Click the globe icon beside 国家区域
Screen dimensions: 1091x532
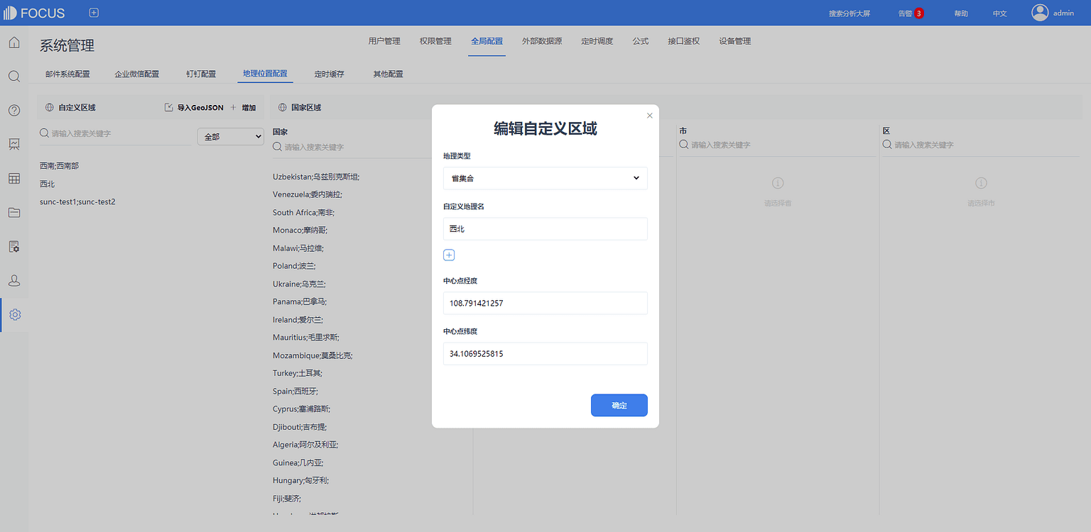pos(282,108)
